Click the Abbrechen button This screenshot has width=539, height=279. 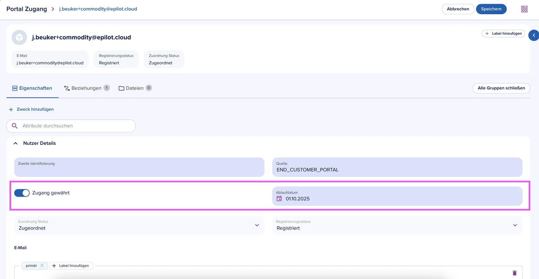pos(458,9)
